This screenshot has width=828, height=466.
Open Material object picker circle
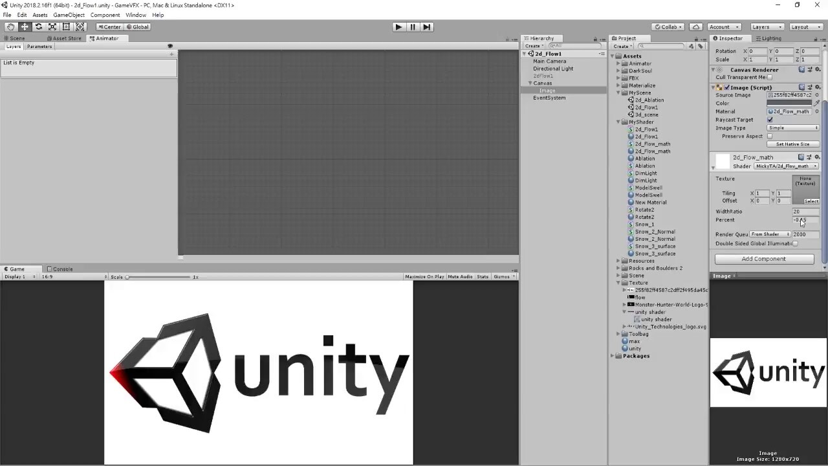coord(817,111)
